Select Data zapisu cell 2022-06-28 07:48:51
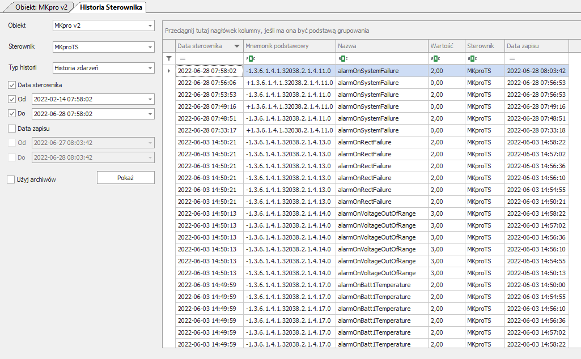This screenshot has width=581, height=359. pyautogui.click(x=537, y=118)
